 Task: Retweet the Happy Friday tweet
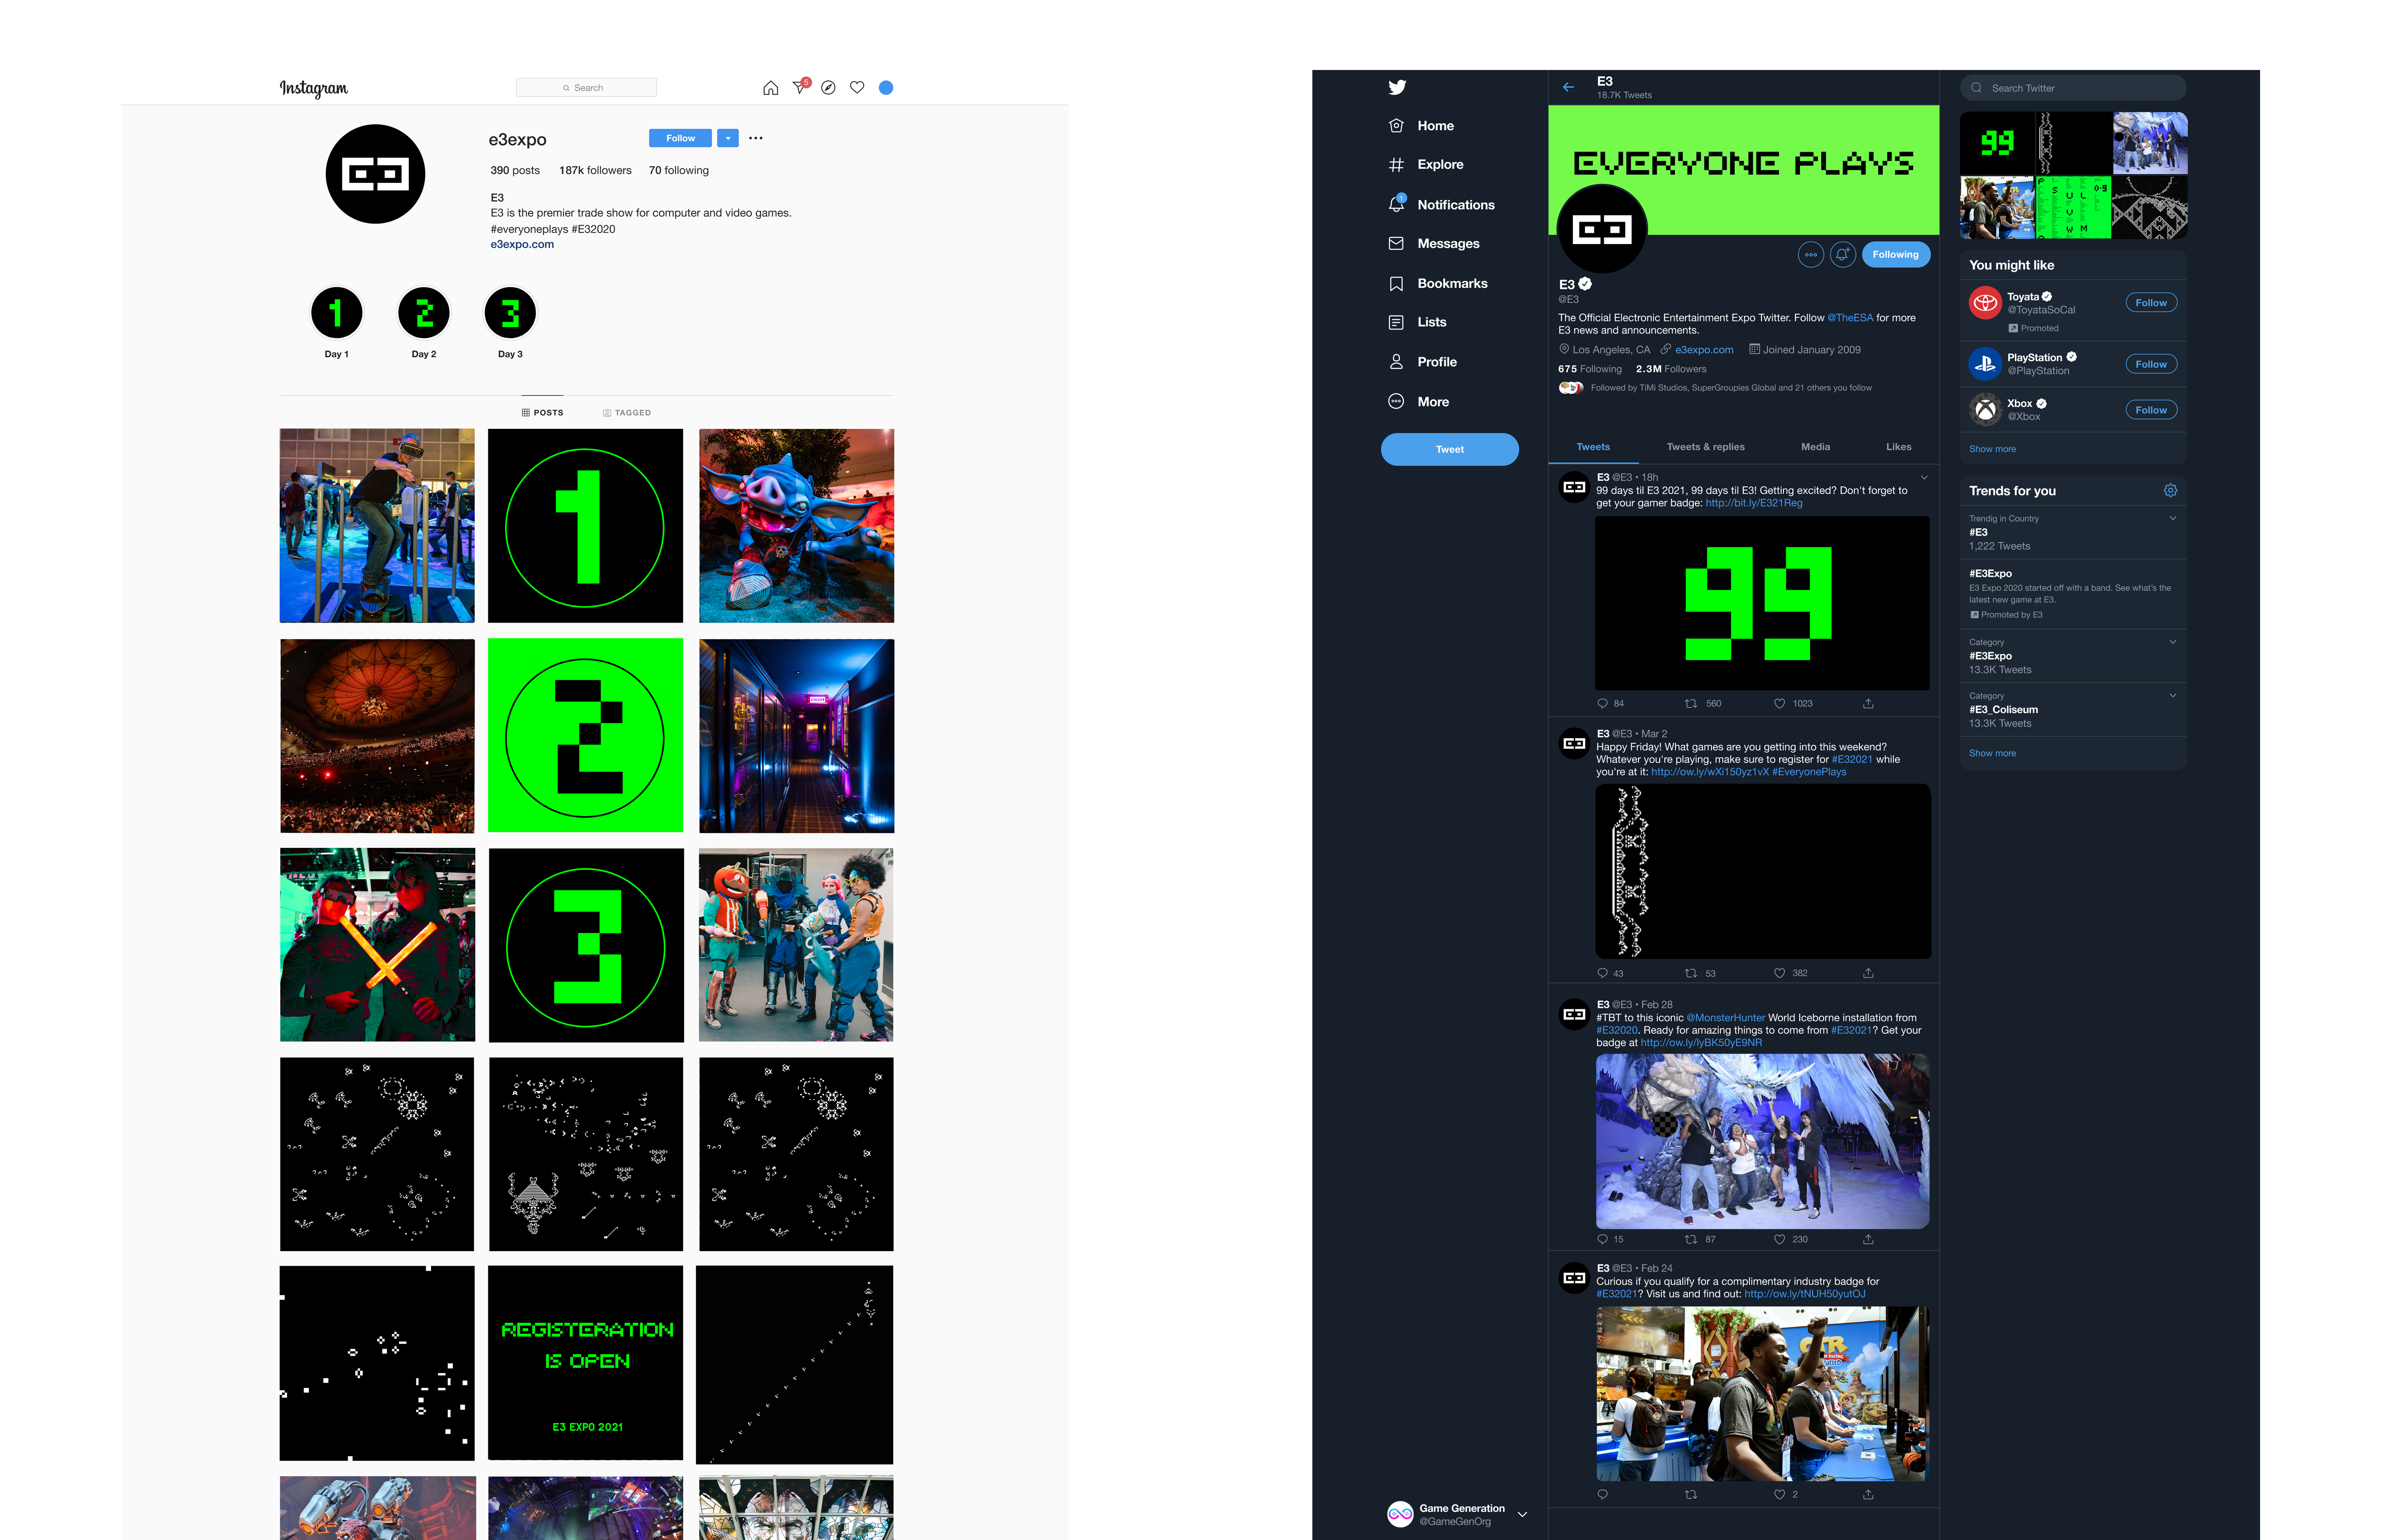[1691, 973]
